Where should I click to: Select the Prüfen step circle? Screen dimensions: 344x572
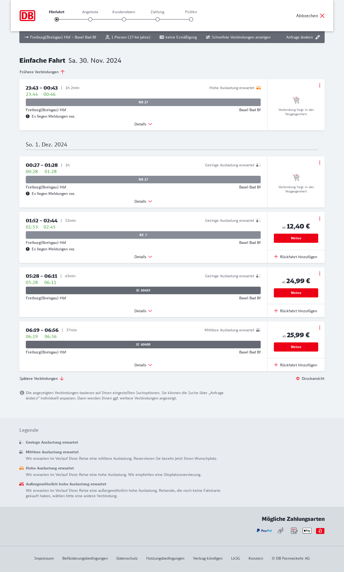[x=191, y=19]
